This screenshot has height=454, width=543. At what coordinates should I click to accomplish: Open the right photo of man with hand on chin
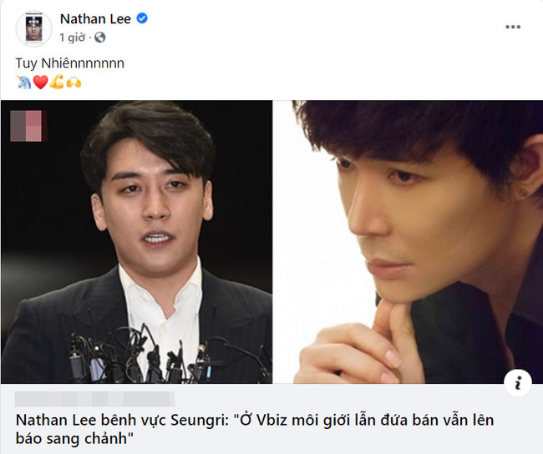click(408, 242)
